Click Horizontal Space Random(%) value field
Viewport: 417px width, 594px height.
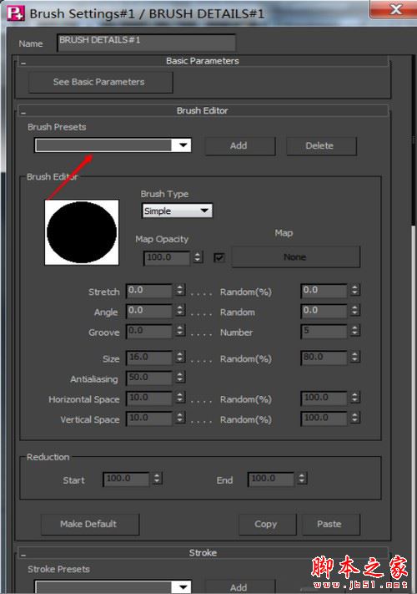point(324,399)
